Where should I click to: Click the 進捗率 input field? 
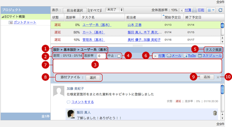coord(101,56)
